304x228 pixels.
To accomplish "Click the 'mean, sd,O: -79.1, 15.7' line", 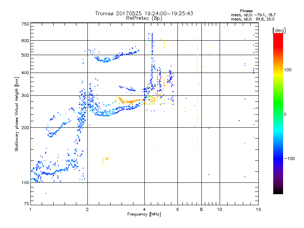I will [x=253, y=15].
